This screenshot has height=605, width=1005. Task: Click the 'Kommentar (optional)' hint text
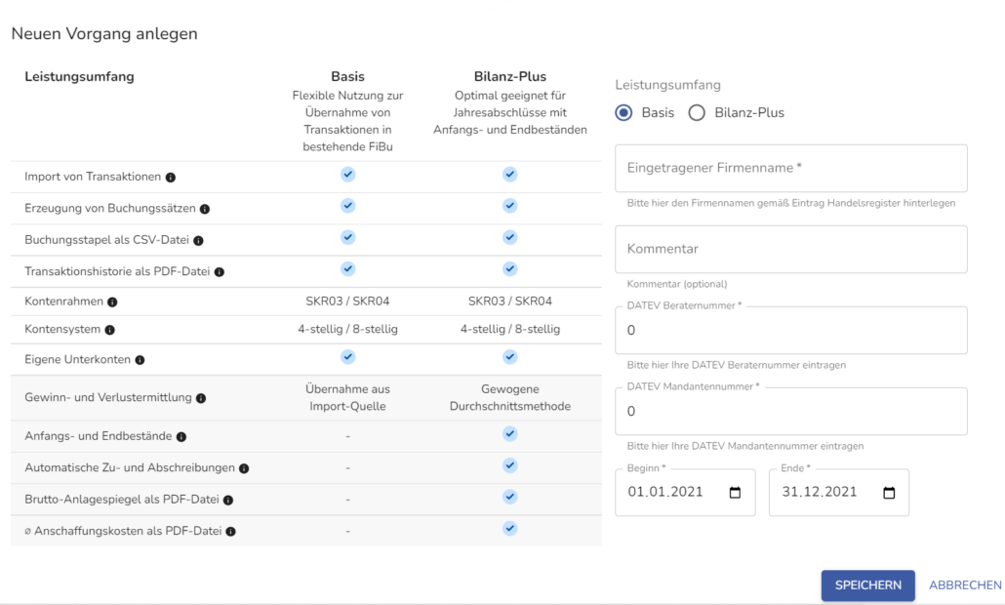pyautogui.click(x=677, y=284)
